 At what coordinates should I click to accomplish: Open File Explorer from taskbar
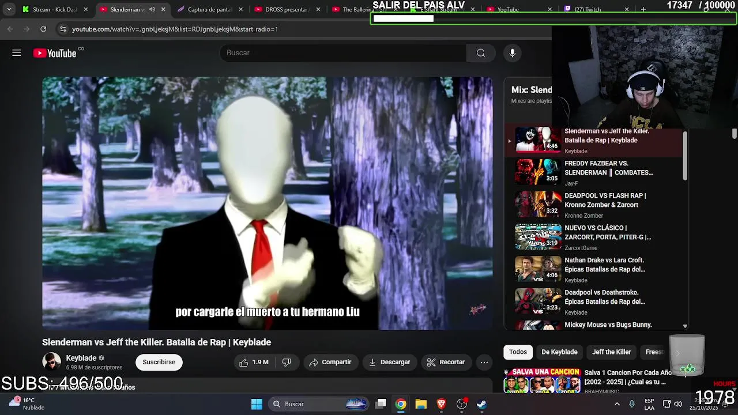421,404
